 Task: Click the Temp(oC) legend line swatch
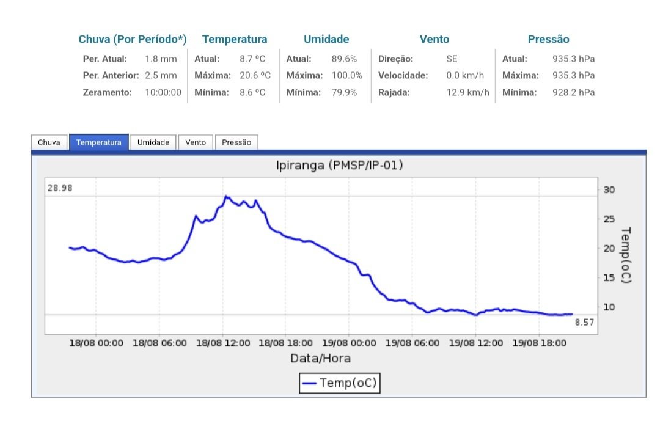click(309, 383)
